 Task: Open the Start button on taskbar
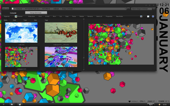tap(3, 104)
